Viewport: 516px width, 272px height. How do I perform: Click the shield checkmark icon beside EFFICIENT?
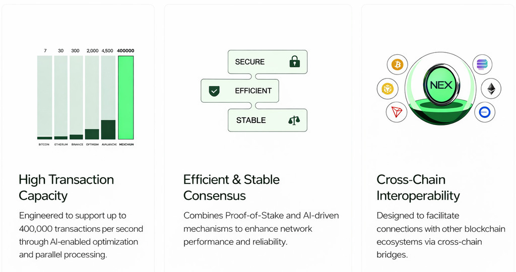click(x=214, y=91)
